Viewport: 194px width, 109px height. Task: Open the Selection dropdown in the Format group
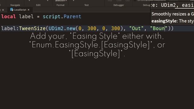[x=61, y=1]
